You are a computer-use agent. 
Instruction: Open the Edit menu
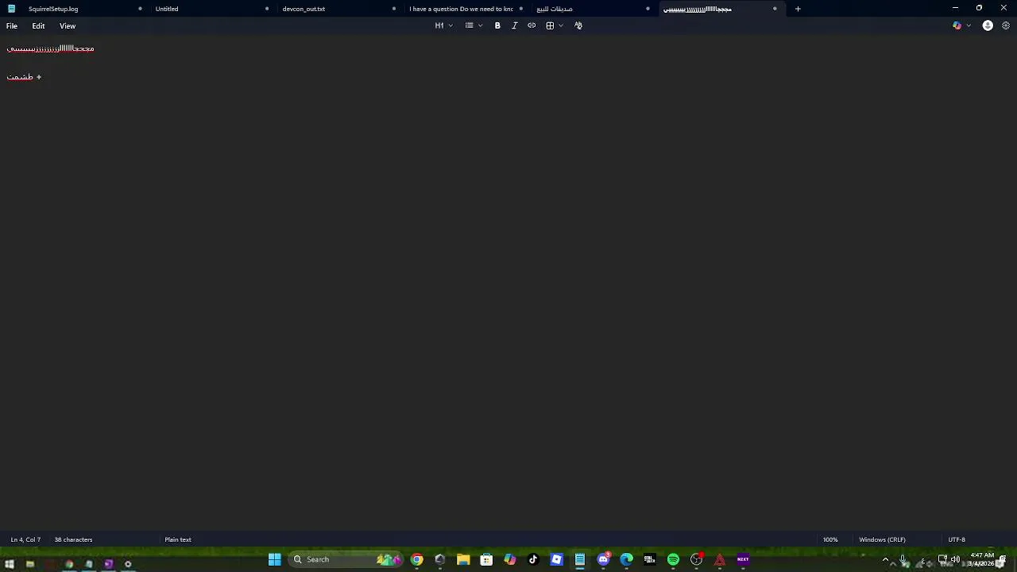click(x=38, y=25)
